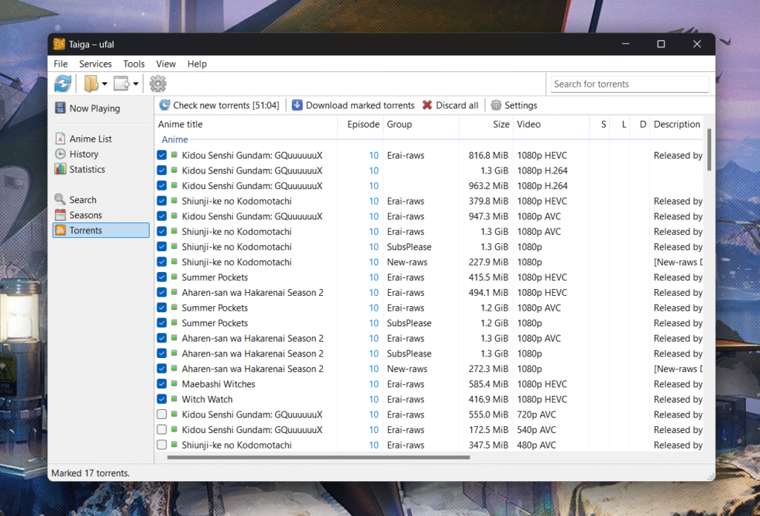The height and width of the screenshot is (516, 760).
Task: Click the 480p AVC video cell
Action: click(x=537, y=445)
